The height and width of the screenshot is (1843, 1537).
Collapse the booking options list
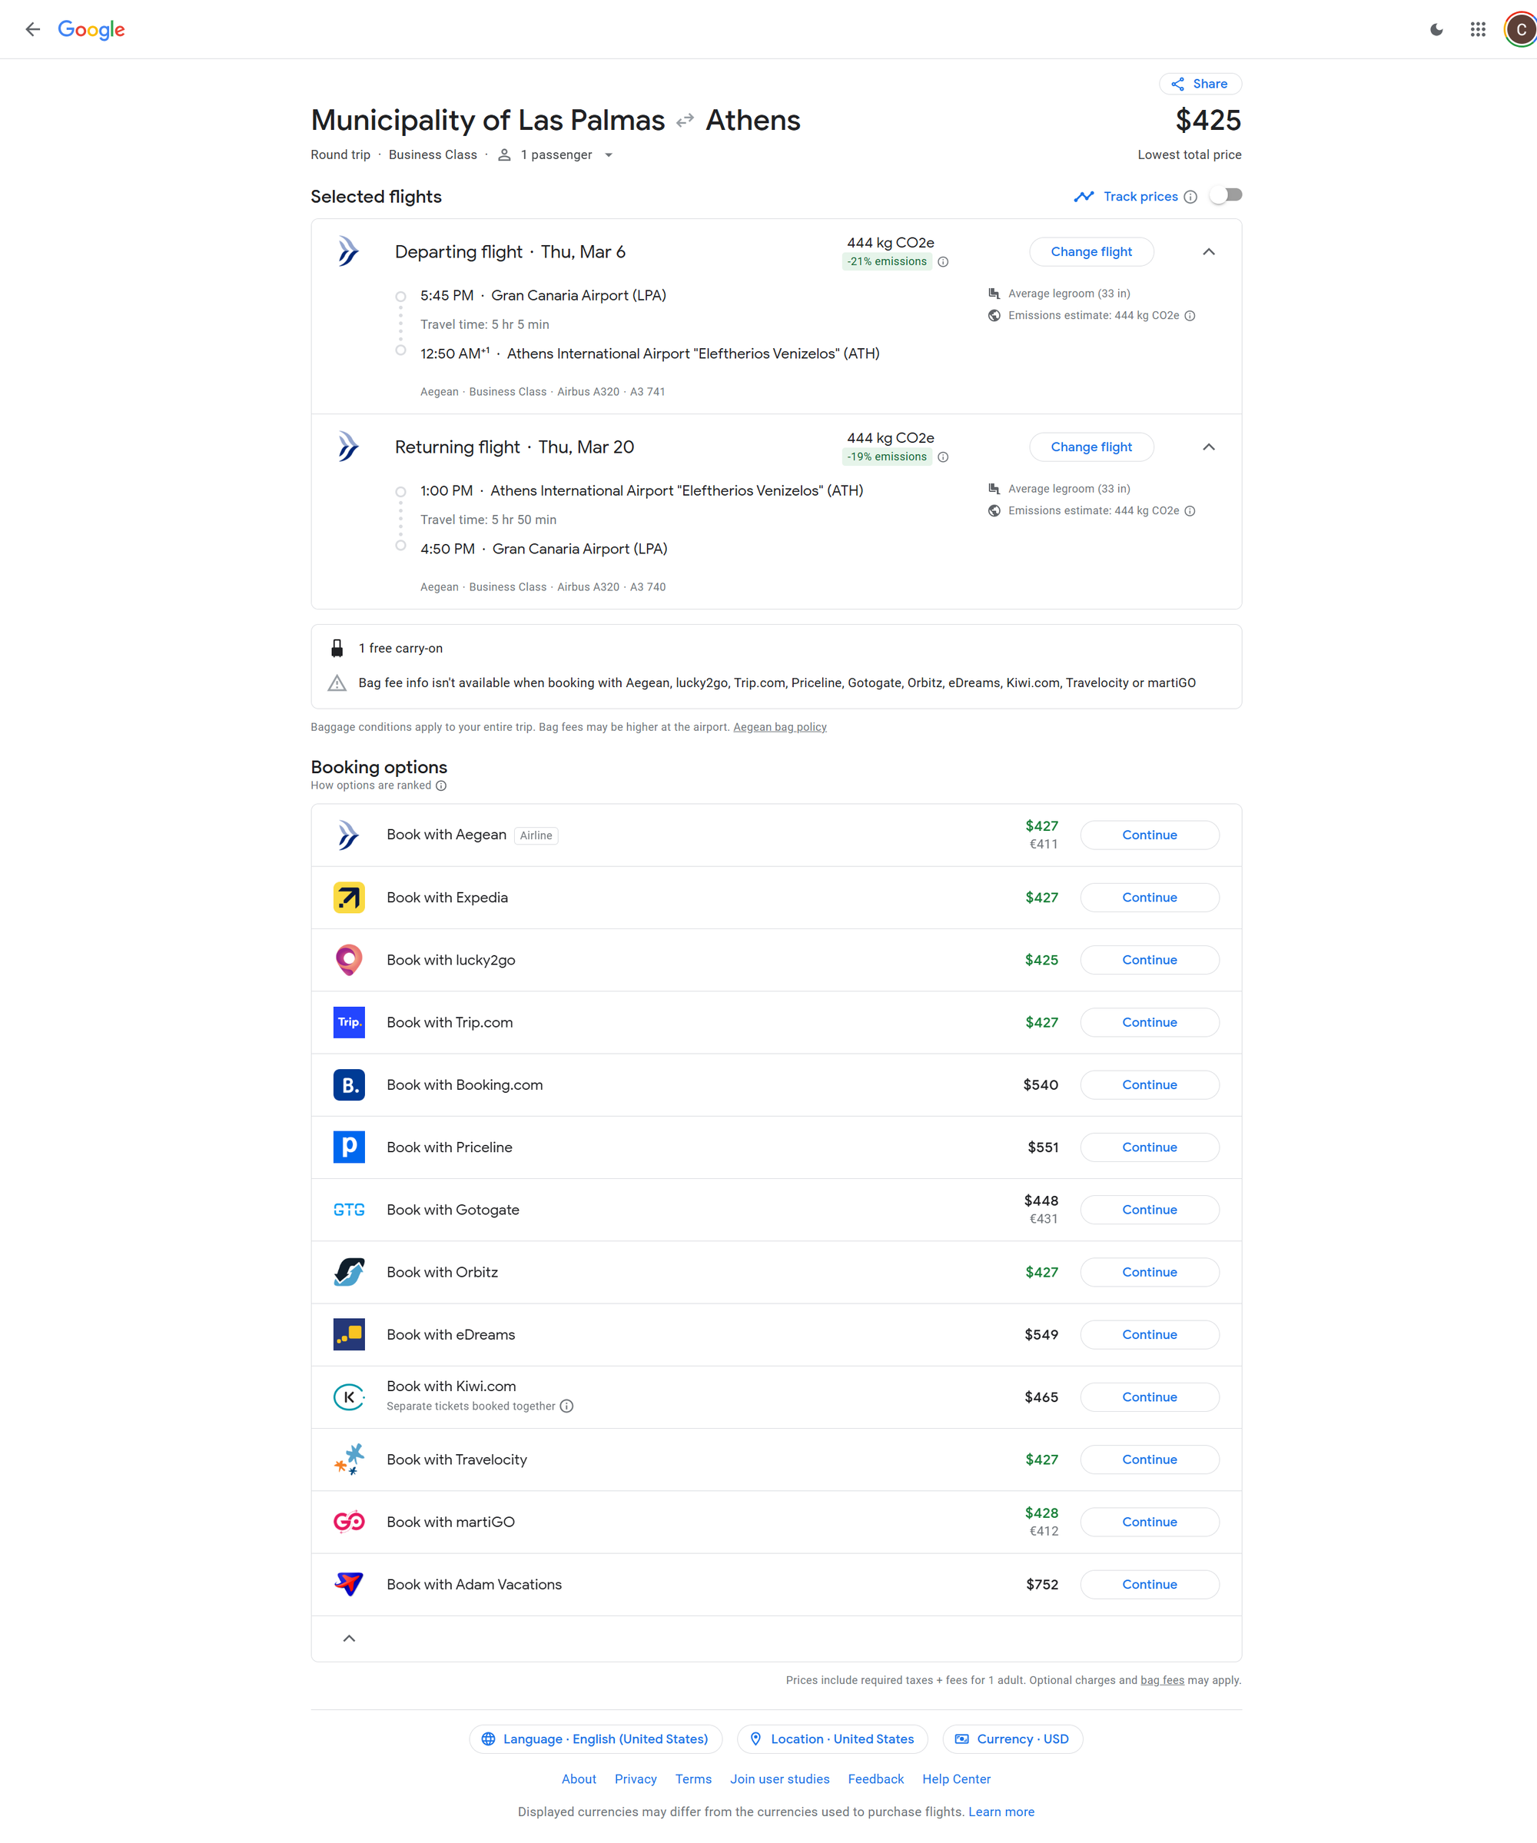(350, 1639)
